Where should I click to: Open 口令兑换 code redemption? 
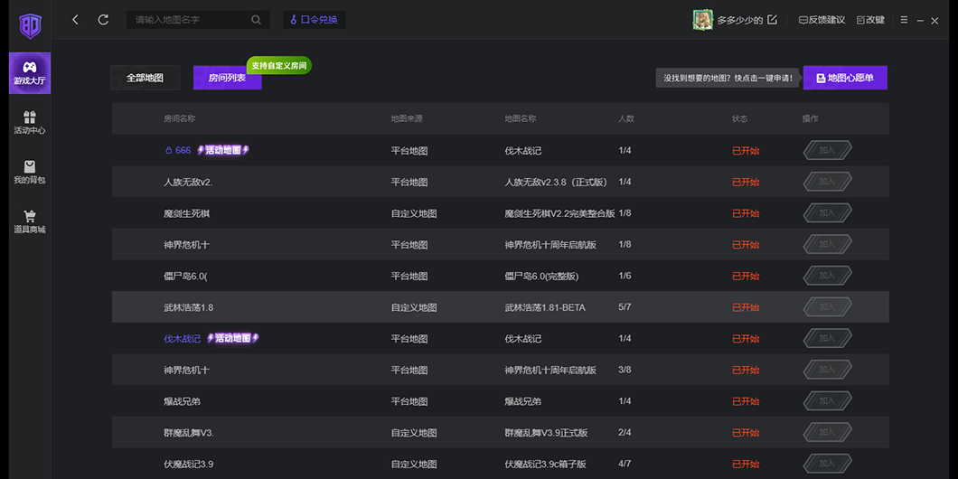click(314, 20)
